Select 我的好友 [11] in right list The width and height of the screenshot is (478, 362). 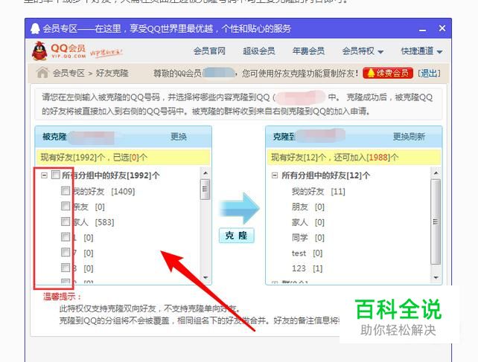coord(318,192)
